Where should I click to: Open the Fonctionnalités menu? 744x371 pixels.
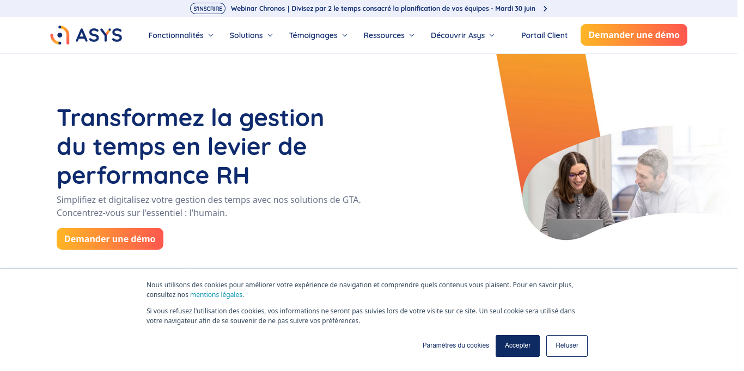pos(176,35)
